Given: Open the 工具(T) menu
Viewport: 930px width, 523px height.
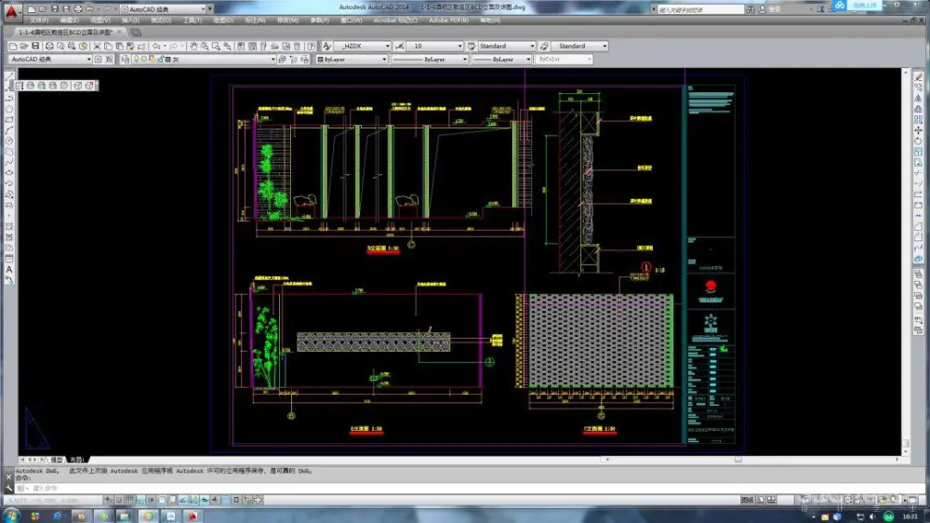Looking at the screenshot, I should [192, 20].
